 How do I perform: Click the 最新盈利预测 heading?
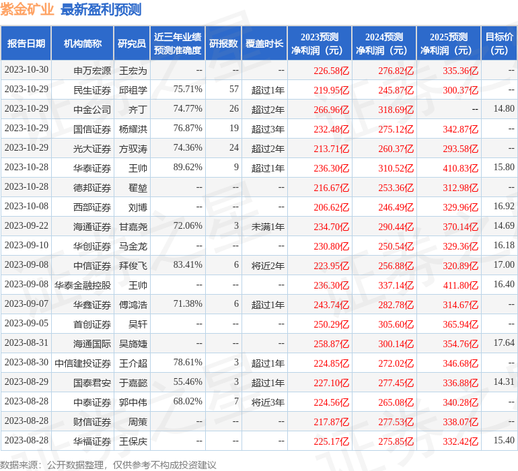101,9
